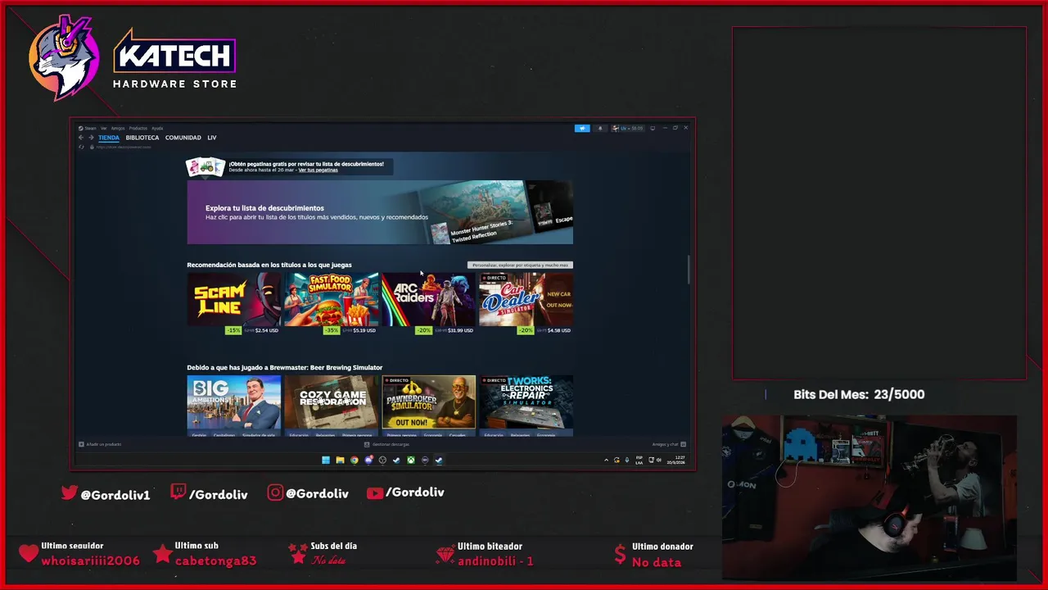
Task: Open Google Chrome from the taskbar
Action: pyautogui.click(x=355, y=460)
